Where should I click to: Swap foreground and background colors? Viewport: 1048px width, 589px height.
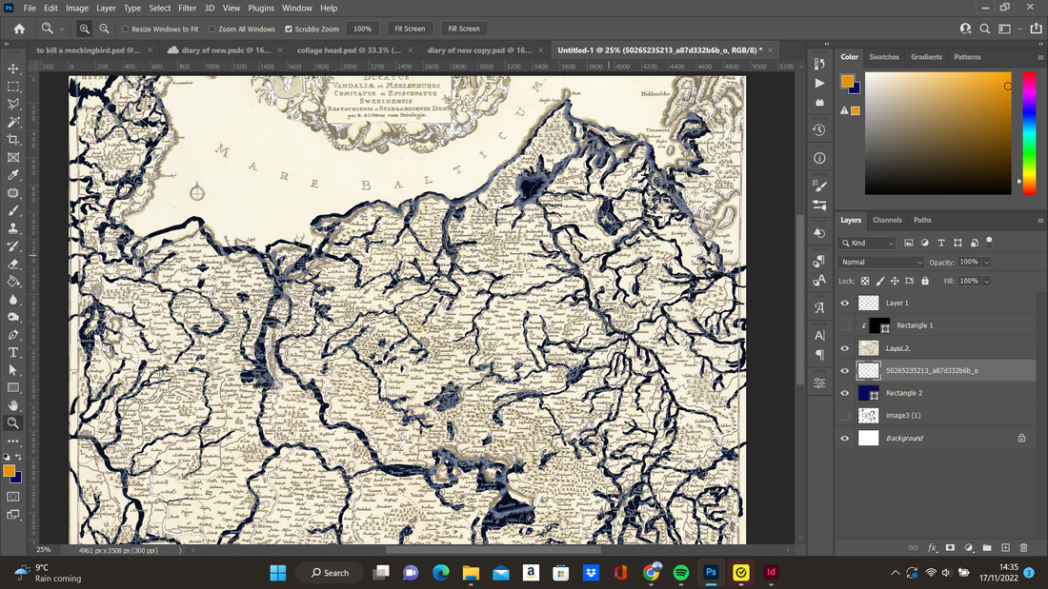point(19,458)
